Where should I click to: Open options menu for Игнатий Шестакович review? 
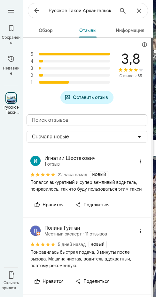(140, 161)
